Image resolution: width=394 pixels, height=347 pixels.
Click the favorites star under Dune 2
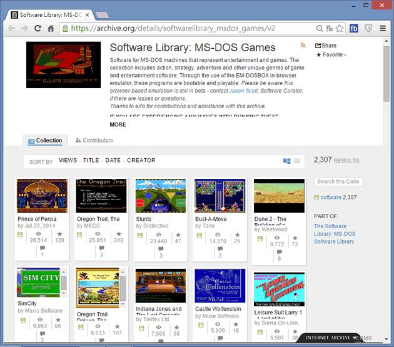tap(295, 238)
